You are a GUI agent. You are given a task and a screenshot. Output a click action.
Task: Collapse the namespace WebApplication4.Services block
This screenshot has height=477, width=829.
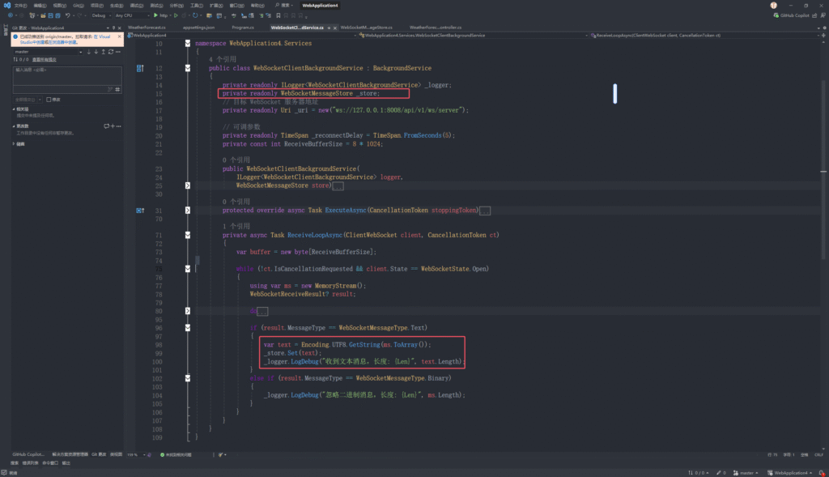point(188,43)
